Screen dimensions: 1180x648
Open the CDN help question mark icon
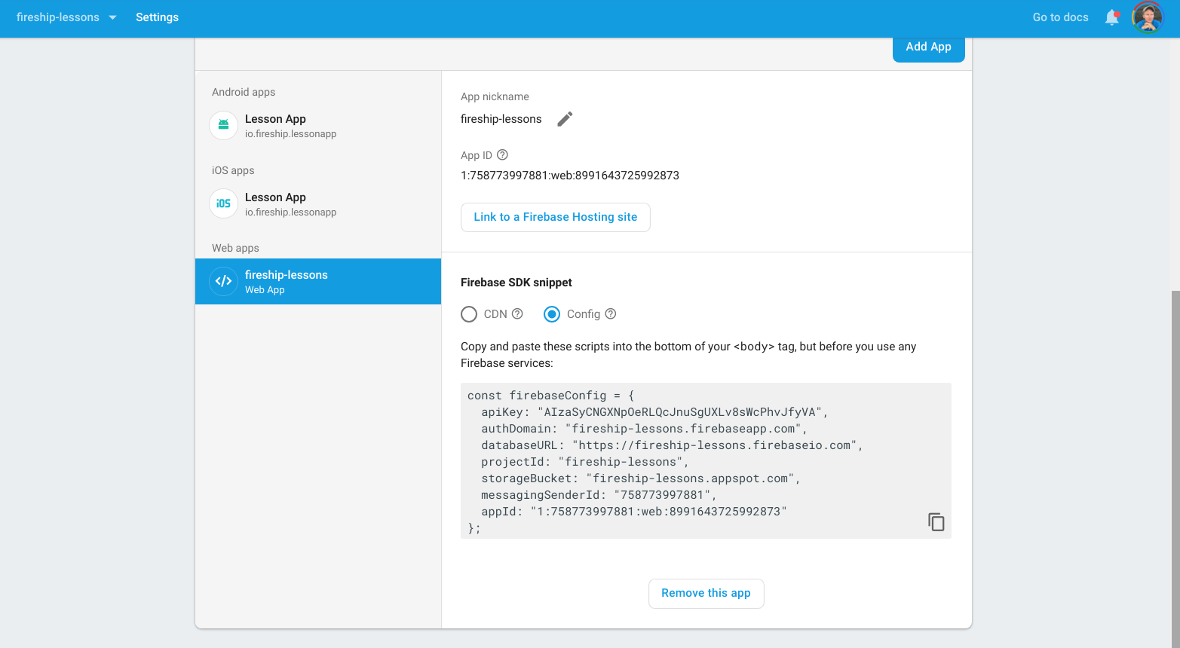518,313
